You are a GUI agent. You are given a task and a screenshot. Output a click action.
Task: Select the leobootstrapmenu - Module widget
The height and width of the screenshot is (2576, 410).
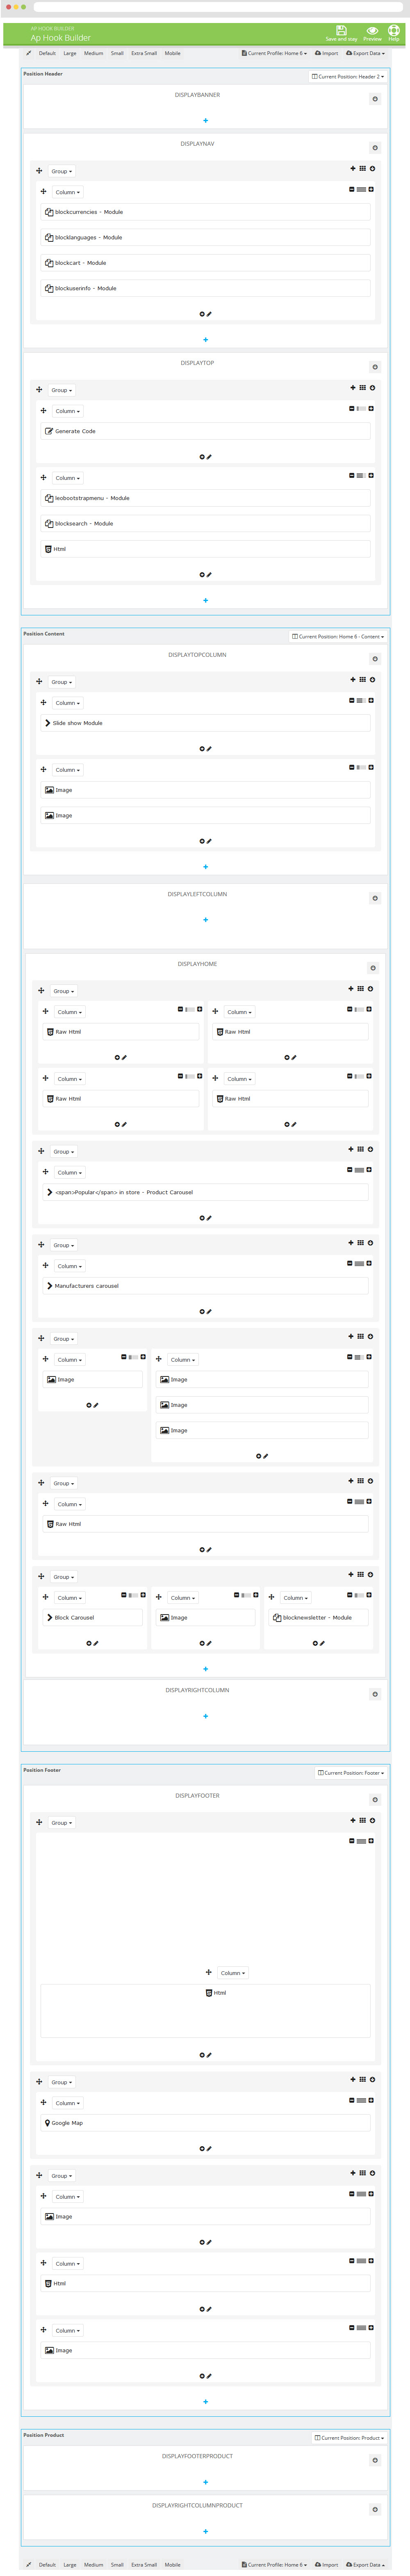[205, 498]
